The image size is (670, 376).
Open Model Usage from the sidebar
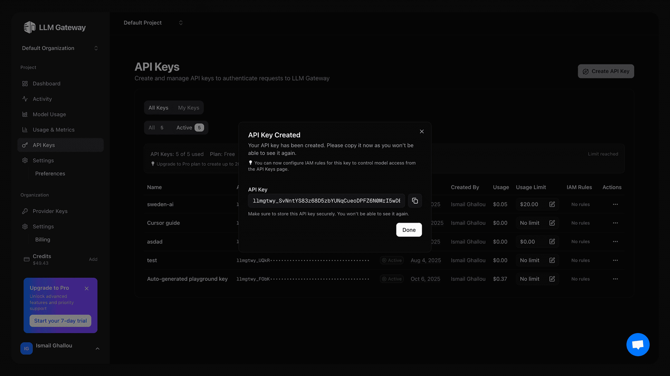[49, 114]
